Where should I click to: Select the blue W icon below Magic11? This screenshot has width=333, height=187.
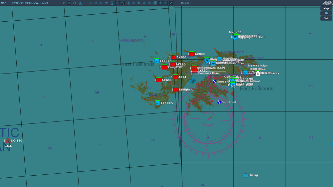[x=235, y=37]
